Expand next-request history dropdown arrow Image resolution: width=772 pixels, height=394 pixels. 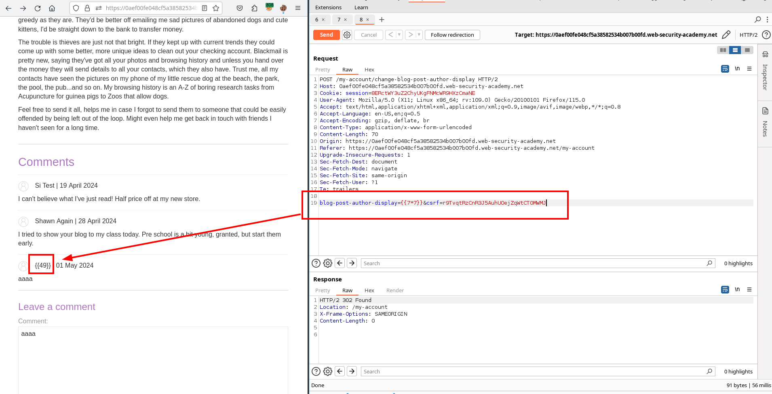pos(419,35)
